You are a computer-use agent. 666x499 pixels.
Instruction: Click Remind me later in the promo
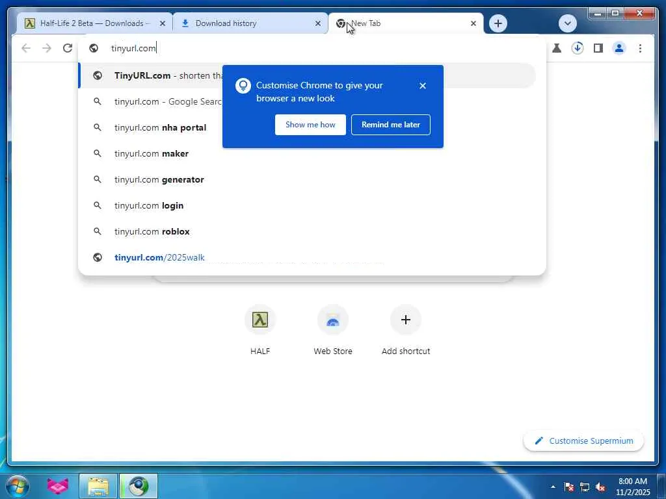(391, 125)
